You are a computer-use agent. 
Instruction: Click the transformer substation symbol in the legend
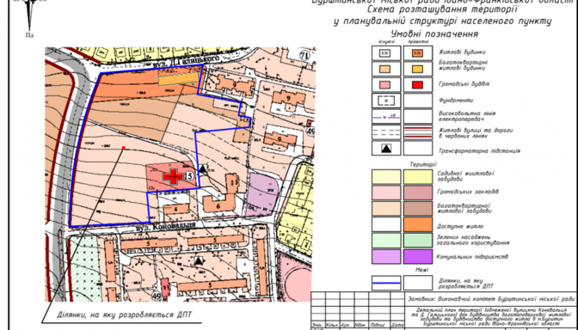(385, 149)
